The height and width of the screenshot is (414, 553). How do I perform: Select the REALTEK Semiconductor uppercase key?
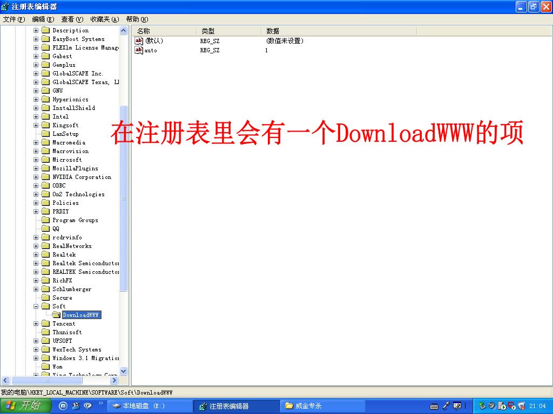point(86,272)
